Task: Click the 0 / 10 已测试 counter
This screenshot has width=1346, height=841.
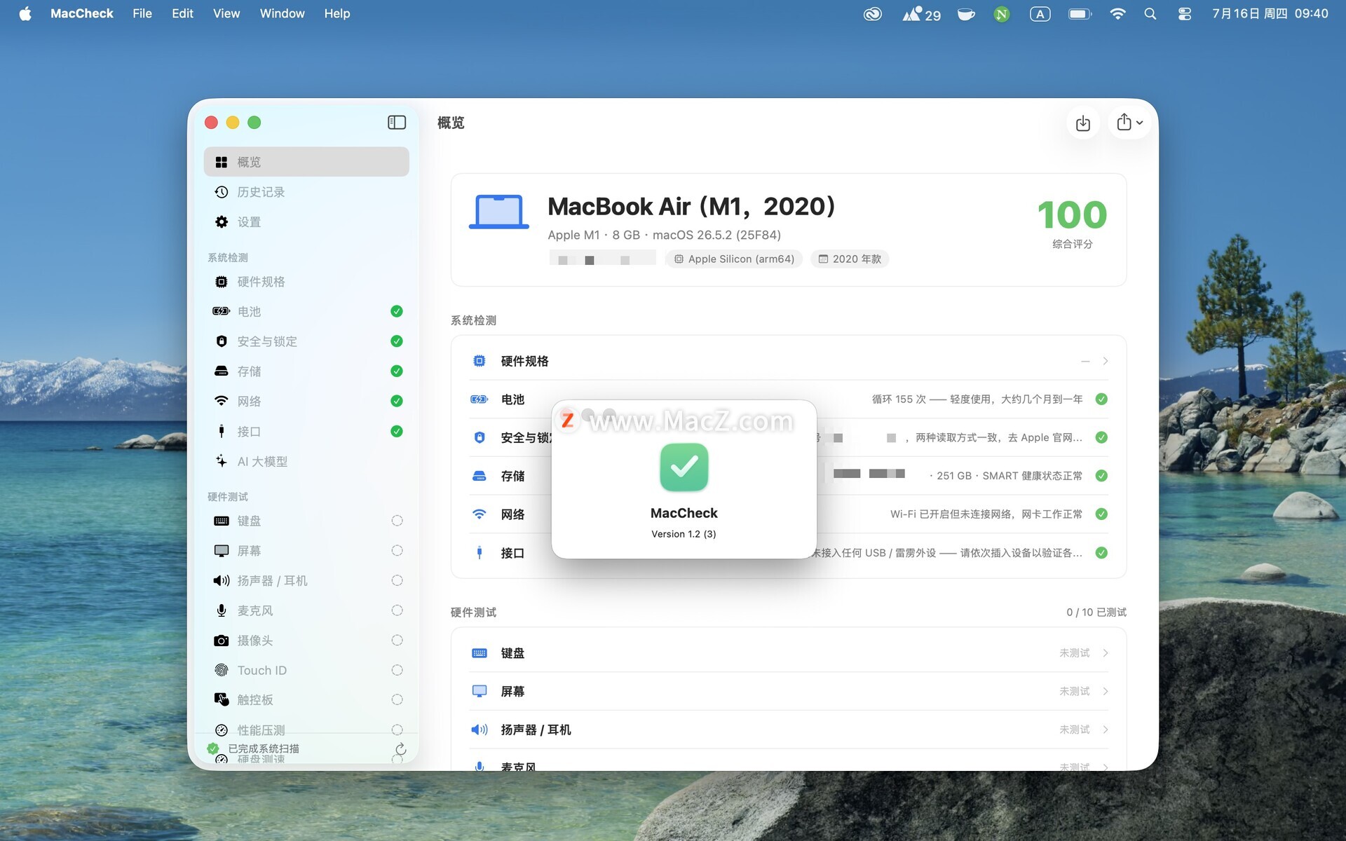Action: (1096, 613)
